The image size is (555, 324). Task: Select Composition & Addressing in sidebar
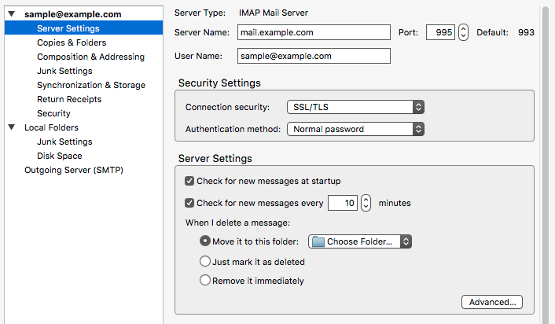[90, 57]
